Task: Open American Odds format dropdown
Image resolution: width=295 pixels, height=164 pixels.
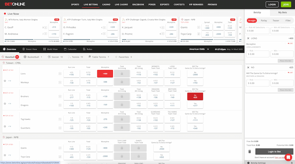Action: (x=199, y=49)
